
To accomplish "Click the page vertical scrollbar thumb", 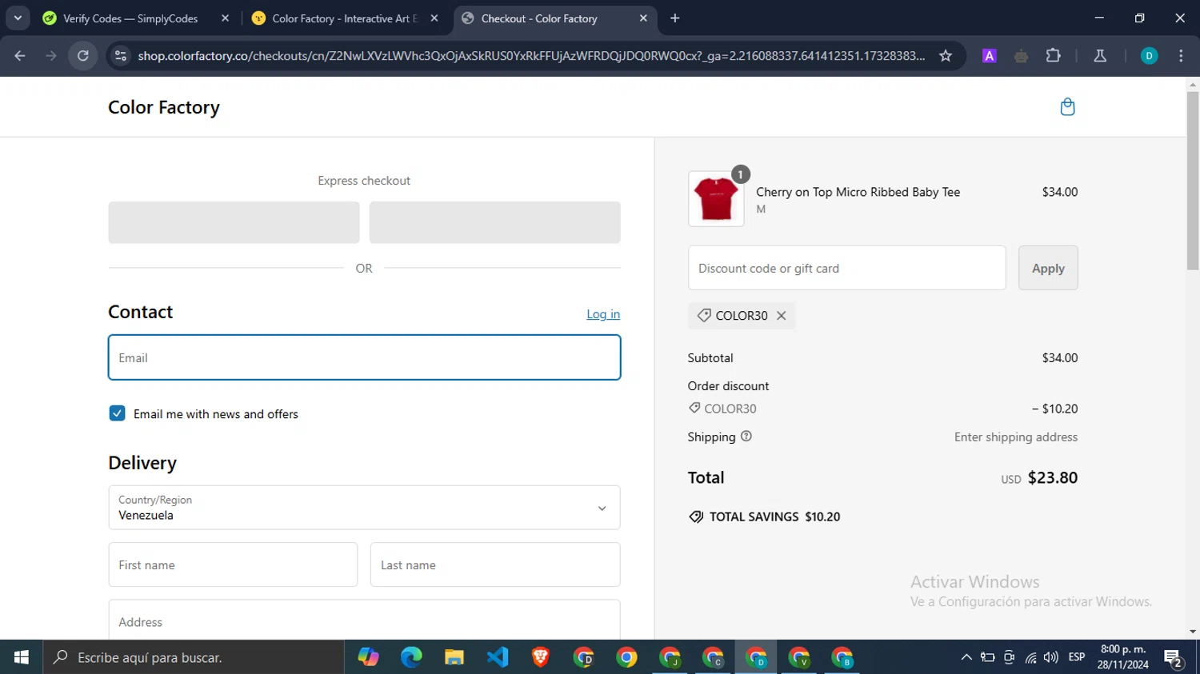I will [1193, 180].
